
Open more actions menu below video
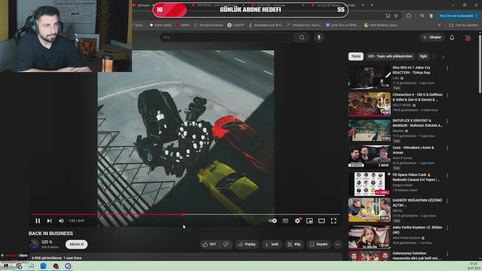[x=338, y=244]
